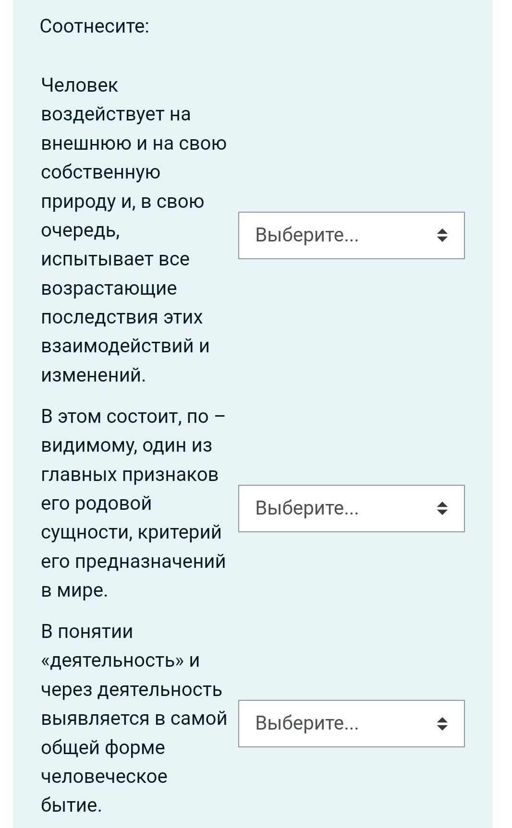512x828 pixels.
Task: Click "в мире." ending the second statement
Action: [74, 590]
